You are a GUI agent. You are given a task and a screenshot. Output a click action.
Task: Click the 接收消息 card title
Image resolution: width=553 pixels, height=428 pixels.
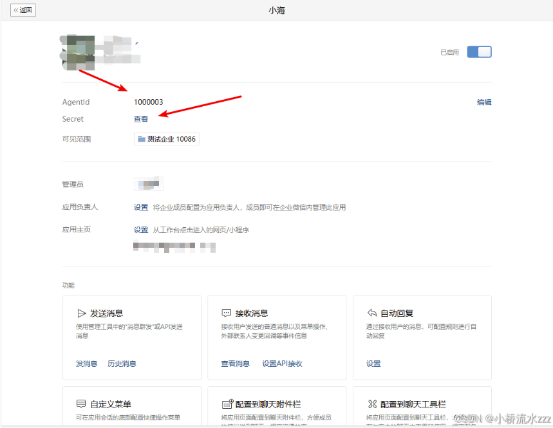(x=252, y=313)
